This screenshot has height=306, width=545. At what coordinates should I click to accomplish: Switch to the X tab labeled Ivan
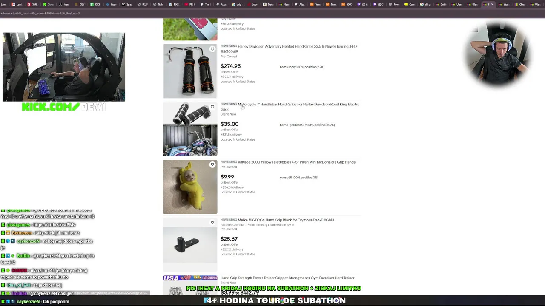tap(64, 4)
